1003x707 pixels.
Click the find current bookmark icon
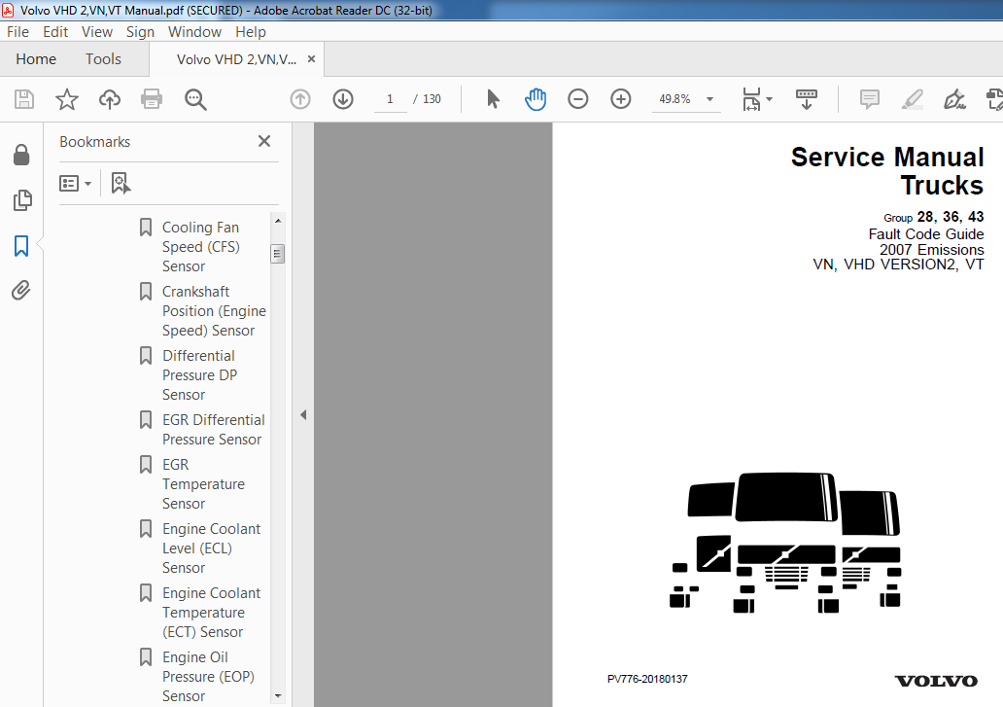pos(121,183)
